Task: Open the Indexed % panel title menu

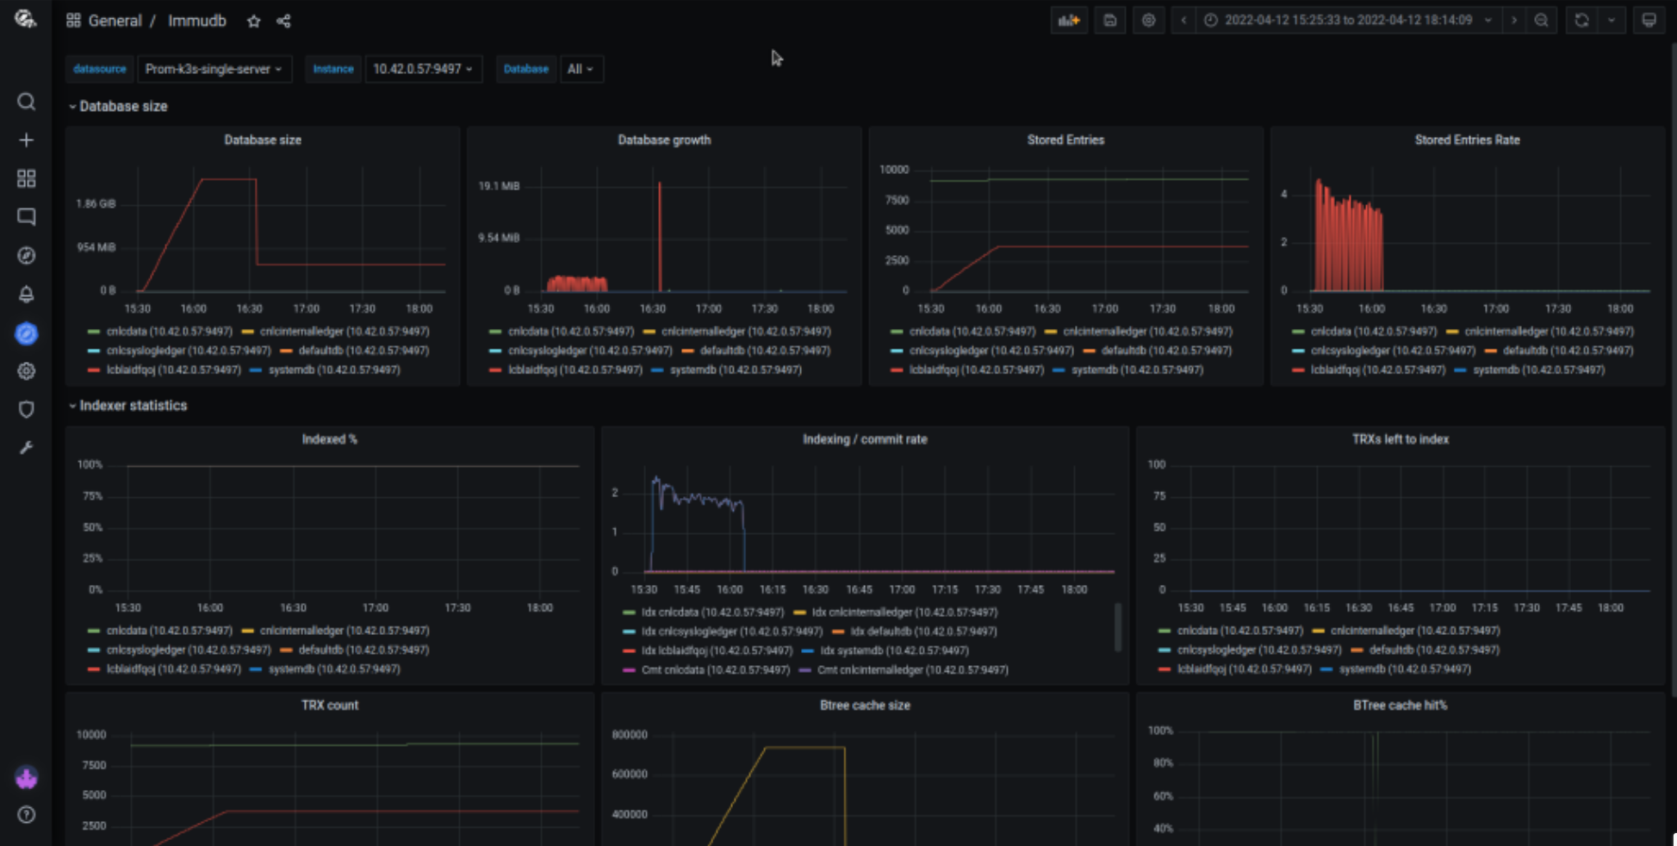Action: [329, 439]
